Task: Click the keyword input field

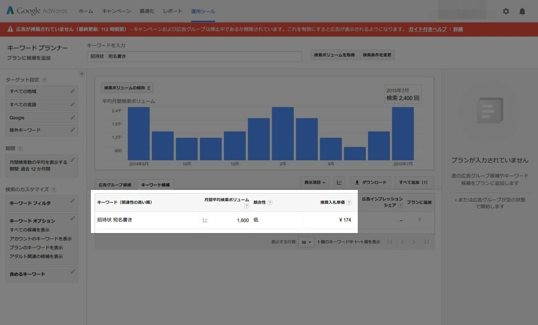Action: 194,56
